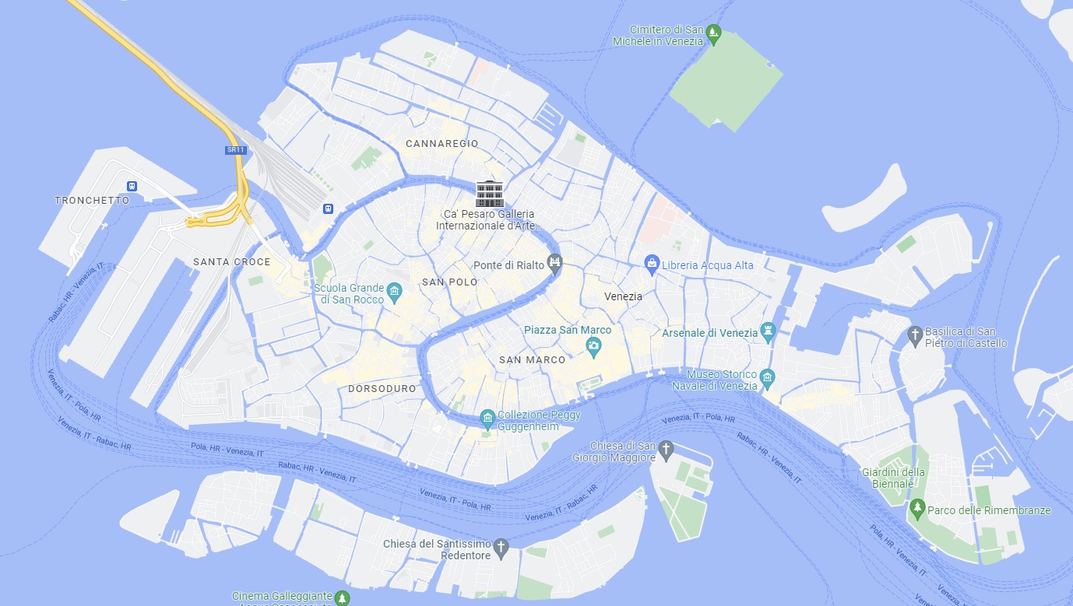Click the Scuola Grande di San Rocco marker
The height and width of the screenshot is (606, 1073).
(x=394, y=292)
